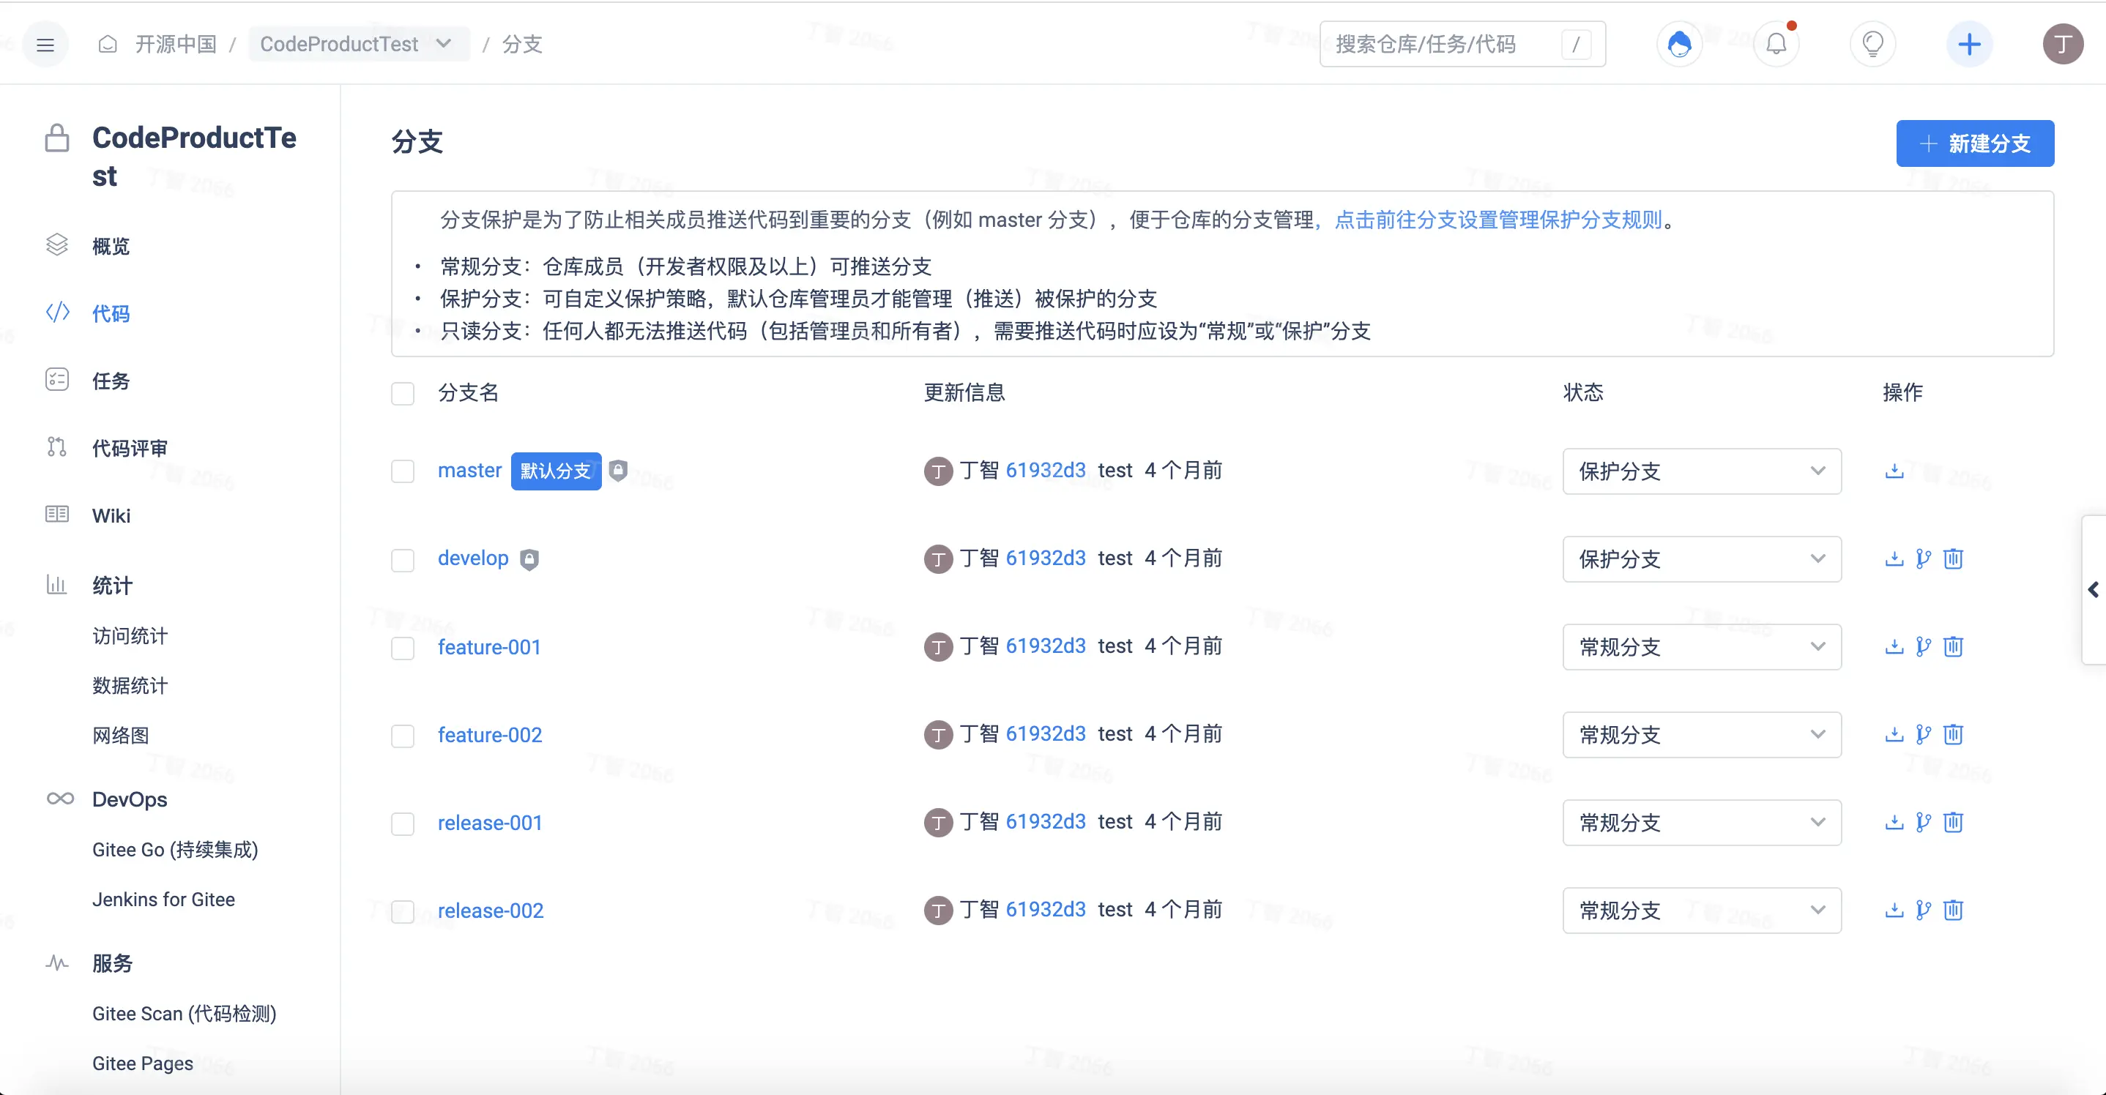
Task: Check the feature-002 branch checkbox
Action: (402, 736)
